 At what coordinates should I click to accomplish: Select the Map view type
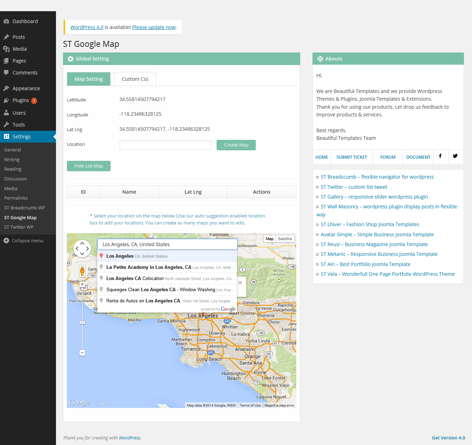point(269,239)
